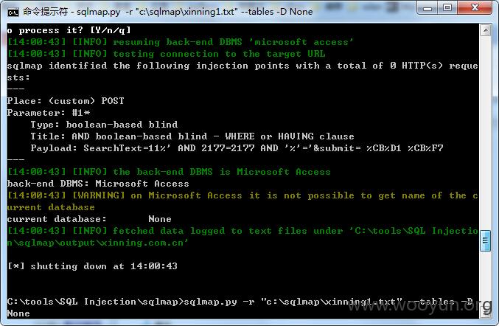This screenshot has width=499, height=326.
Task: Click the line 'Type: boolean-based blind'
Action: pos(104,125)
